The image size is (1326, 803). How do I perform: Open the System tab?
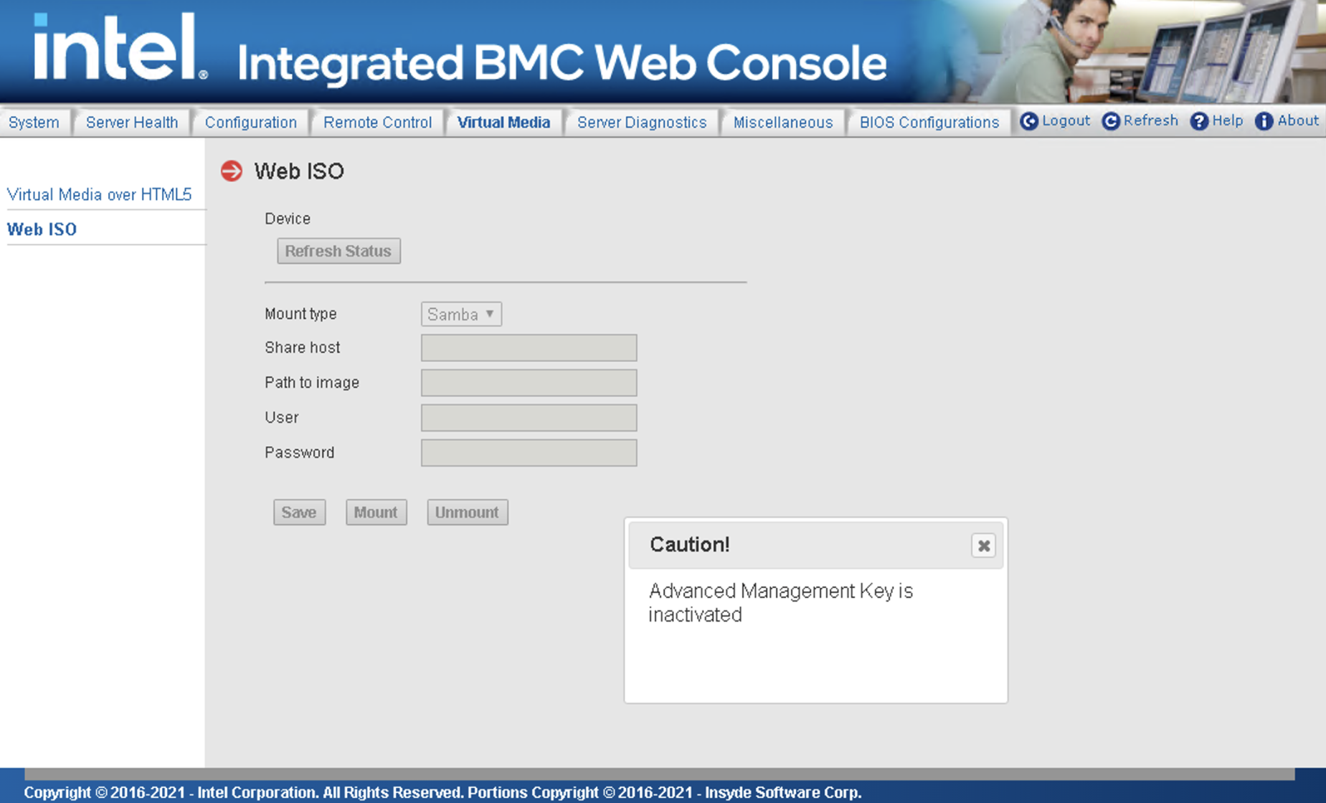pos(34,123)
